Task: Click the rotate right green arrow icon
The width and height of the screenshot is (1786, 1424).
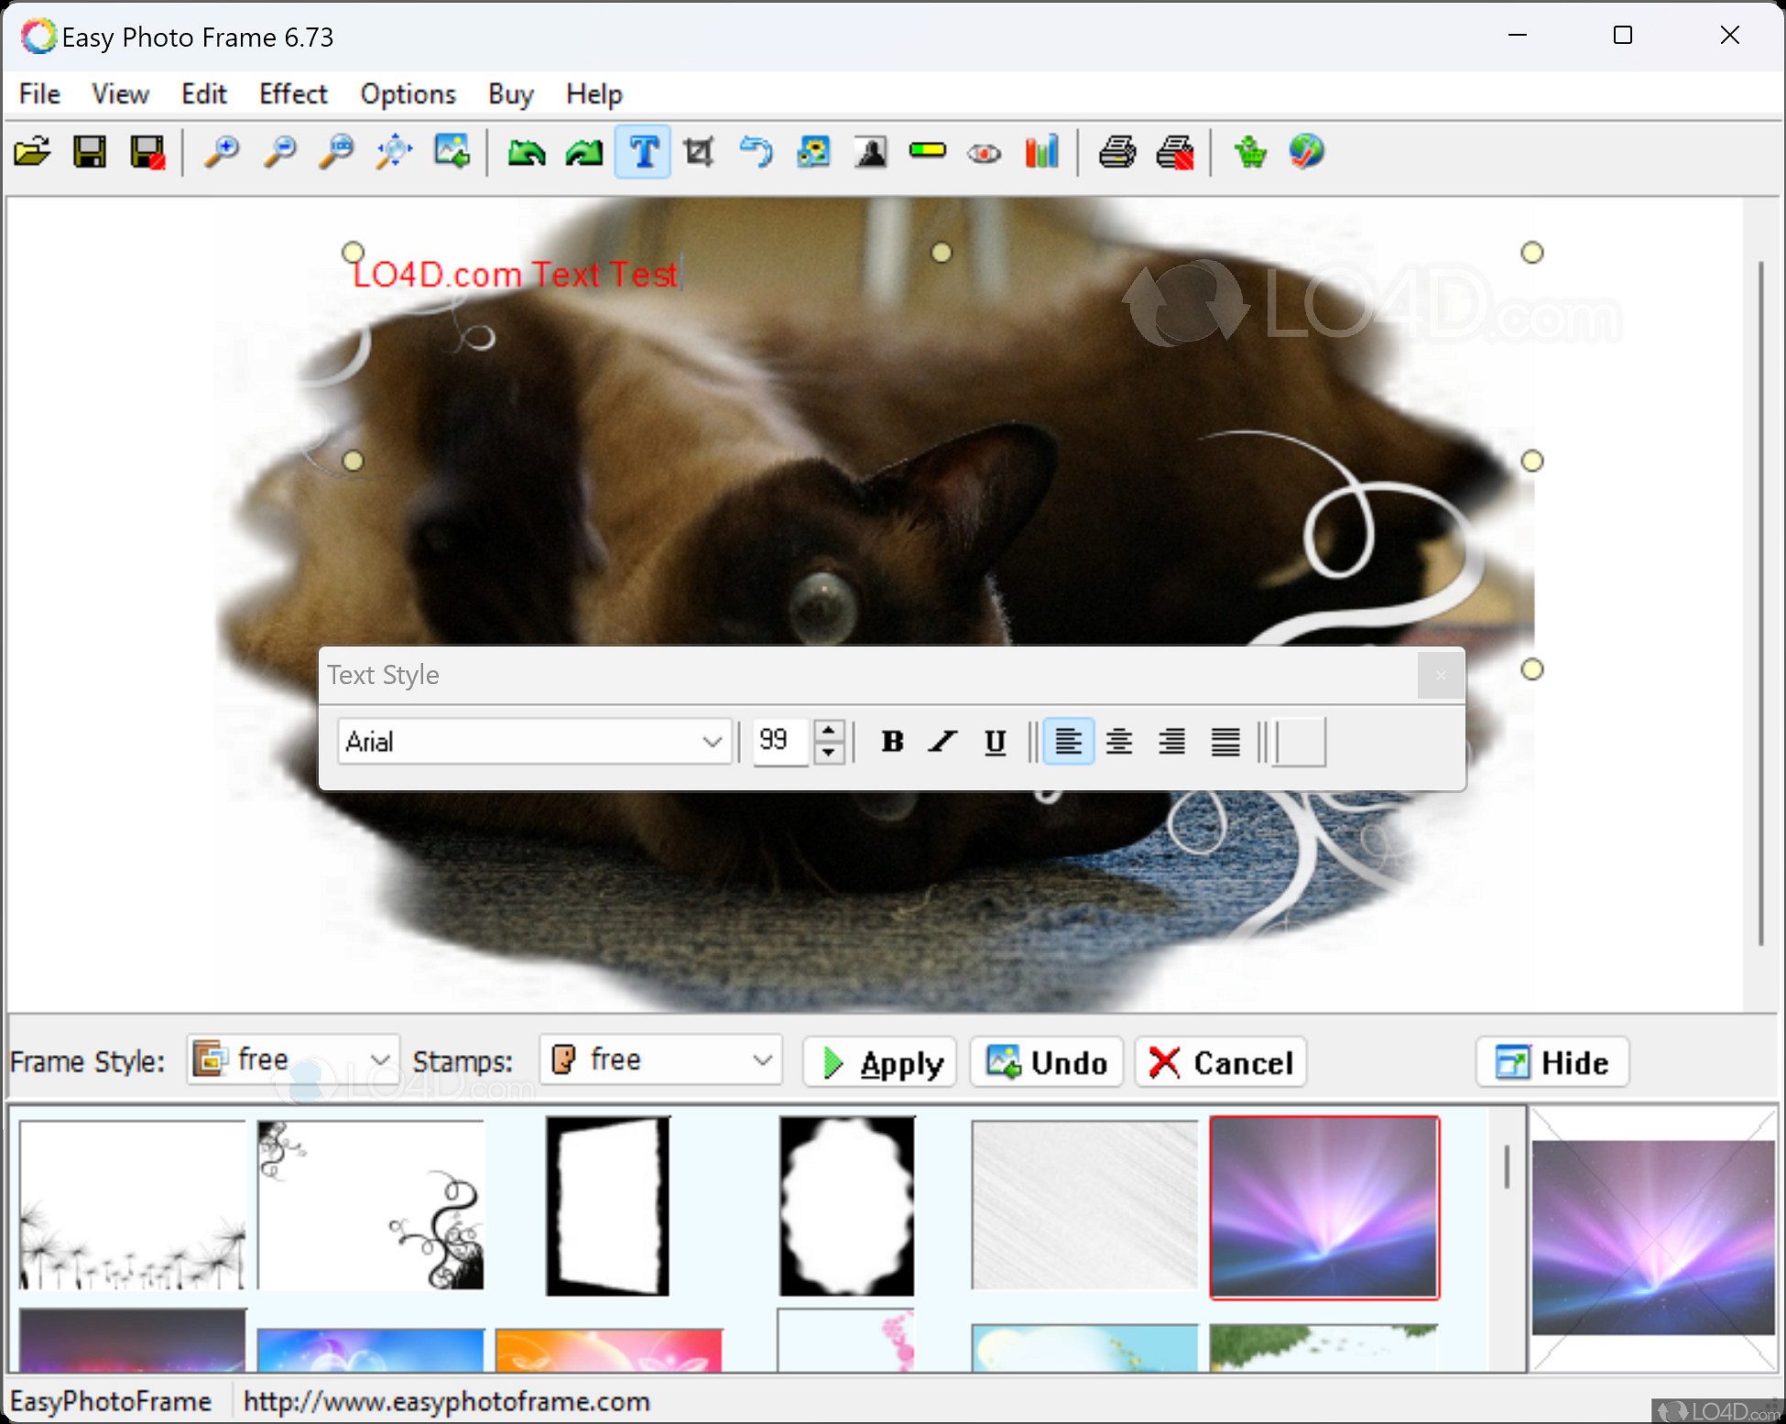Action: tap(584, 152)
